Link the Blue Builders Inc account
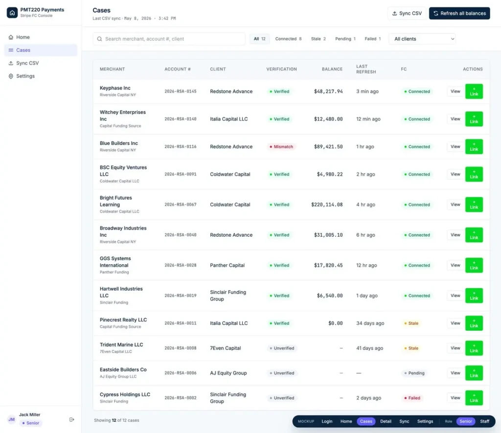Image resolution: width=501 pixels, height=433 pixels. click(474, 147)
